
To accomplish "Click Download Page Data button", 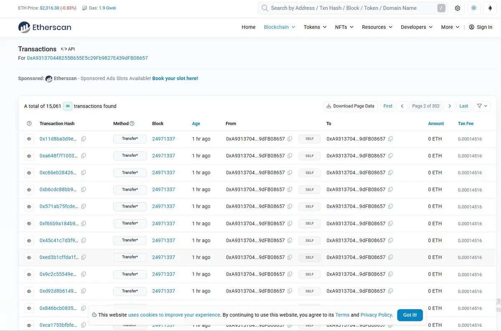I will pyautogui.click(x=350, y=106).
